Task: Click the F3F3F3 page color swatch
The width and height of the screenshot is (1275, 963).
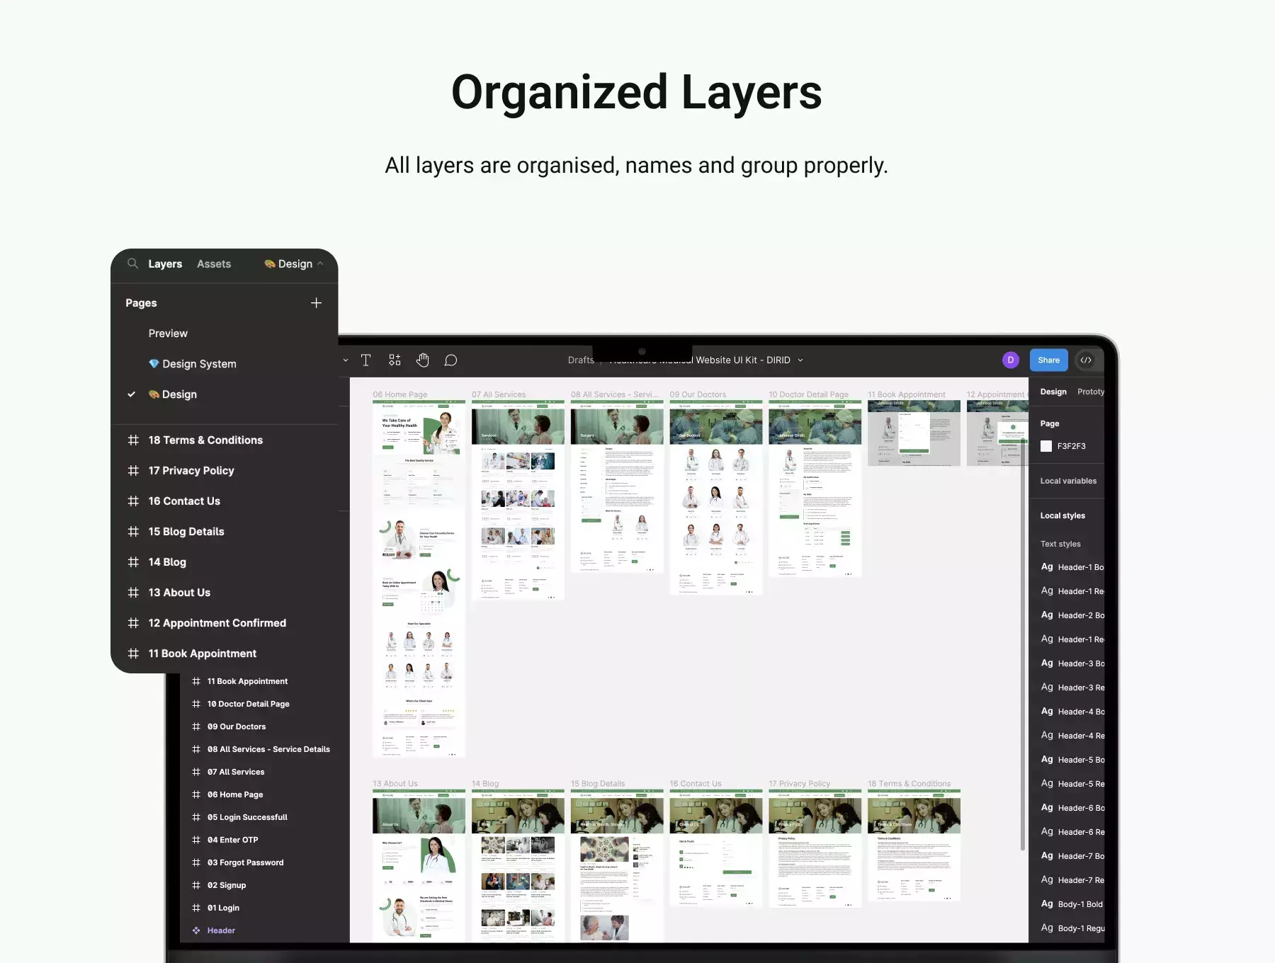Action: point(1046,446)
